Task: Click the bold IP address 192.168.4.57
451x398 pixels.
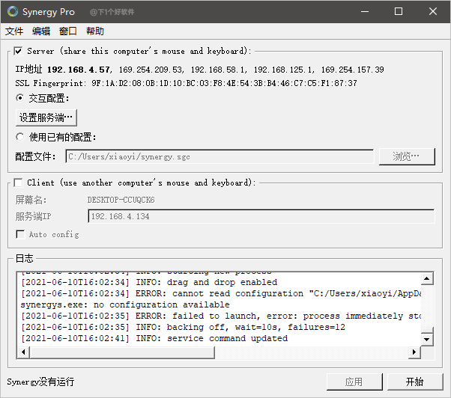Action: [78, 70]
